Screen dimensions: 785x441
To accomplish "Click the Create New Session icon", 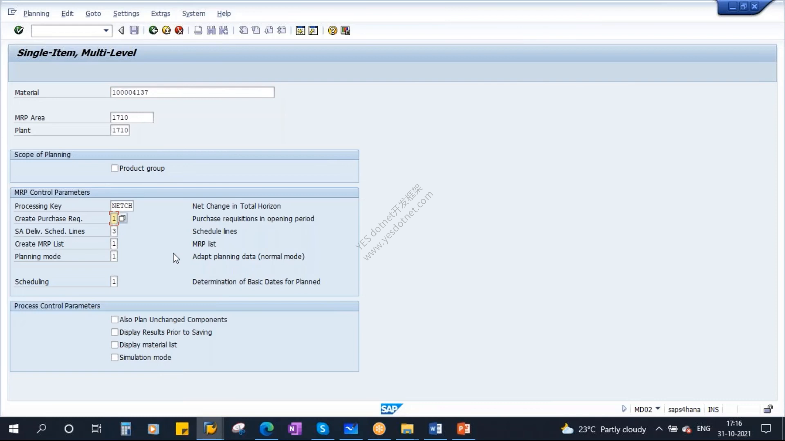I will click(x=301, y=31).
